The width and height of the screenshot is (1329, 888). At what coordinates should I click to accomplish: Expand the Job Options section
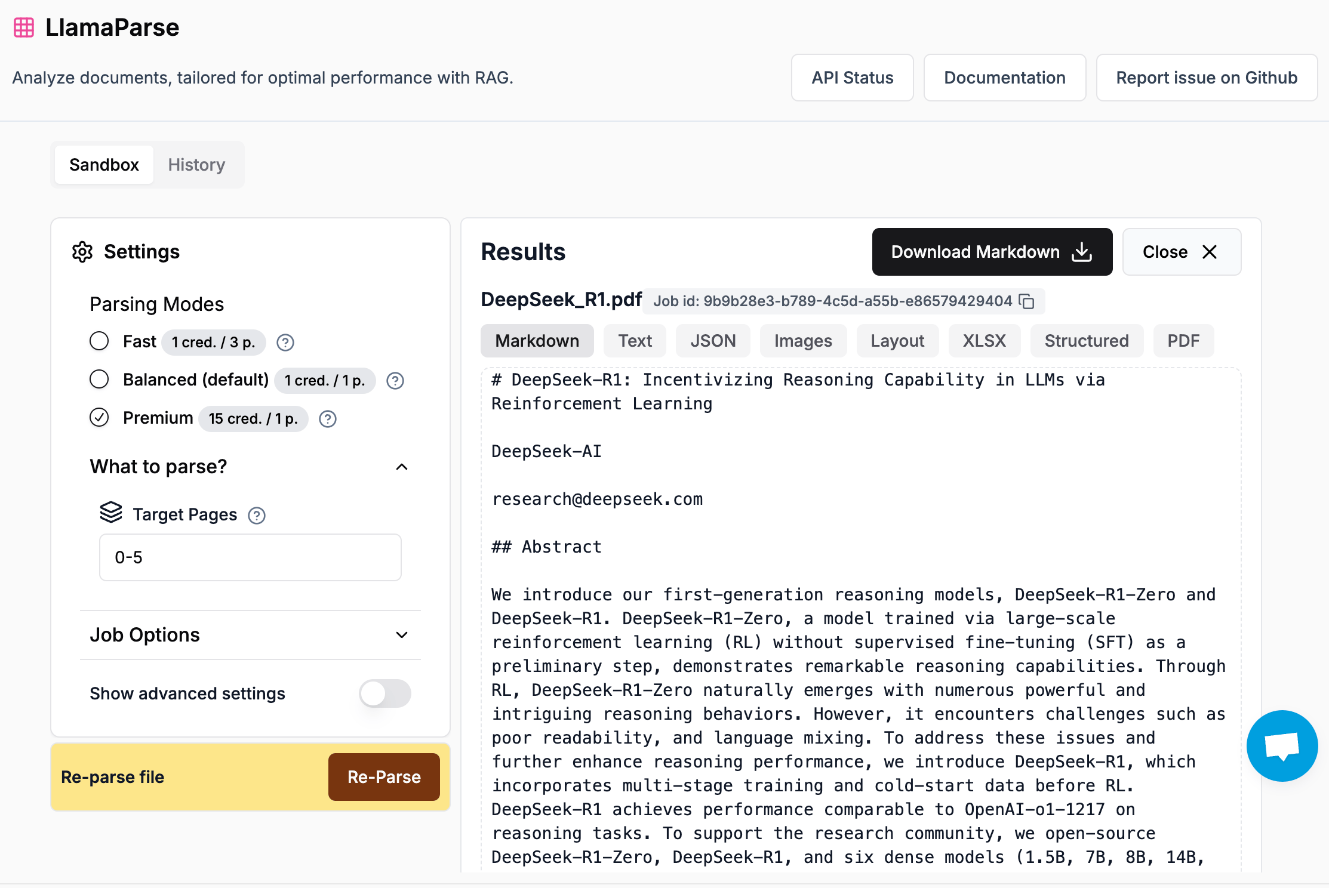coord(402,635)
